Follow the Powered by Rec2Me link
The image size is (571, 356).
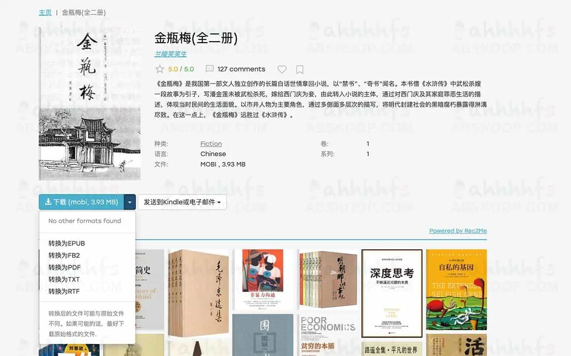(458, 231)
